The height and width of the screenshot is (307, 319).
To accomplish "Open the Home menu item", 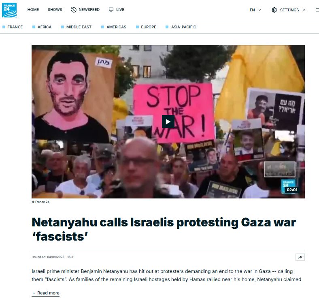I will pos(33,10).
